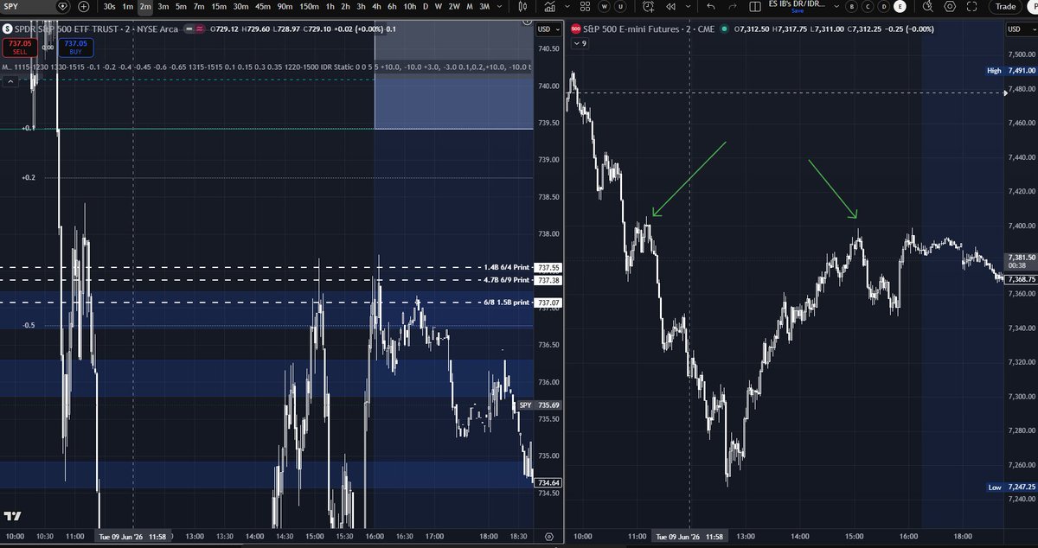
Task: Open chart settings hexagon icon
Action: click(x=950, y=6)
